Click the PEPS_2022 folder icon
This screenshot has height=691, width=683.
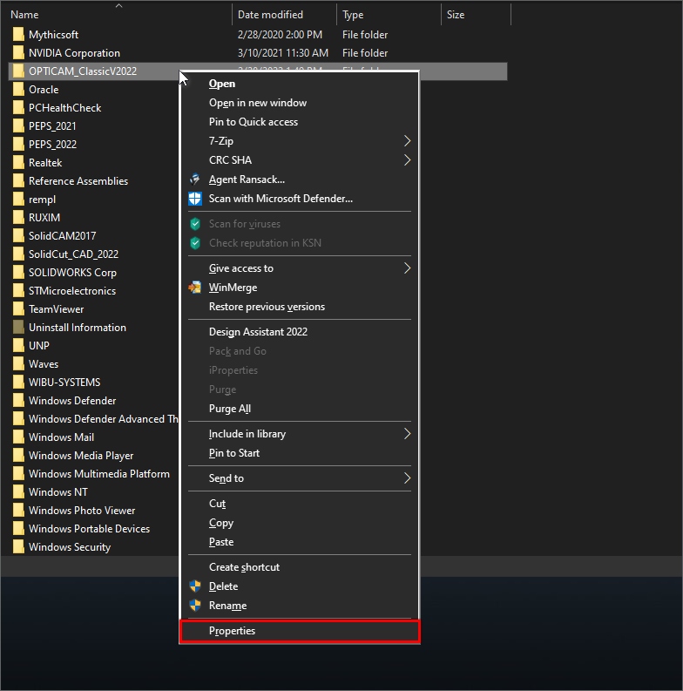pos(18,145)
